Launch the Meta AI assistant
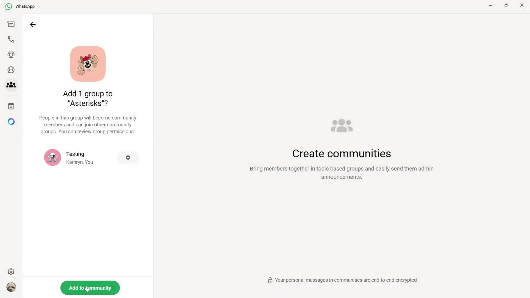The width and height of the screenshot is (530, 298). click(x=11, y=121)
